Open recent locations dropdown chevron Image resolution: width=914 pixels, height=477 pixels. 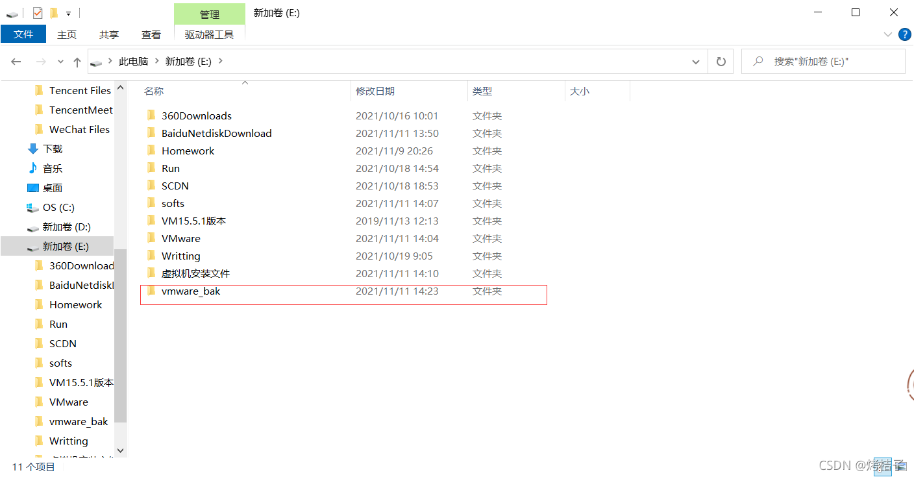coord(61,62)
